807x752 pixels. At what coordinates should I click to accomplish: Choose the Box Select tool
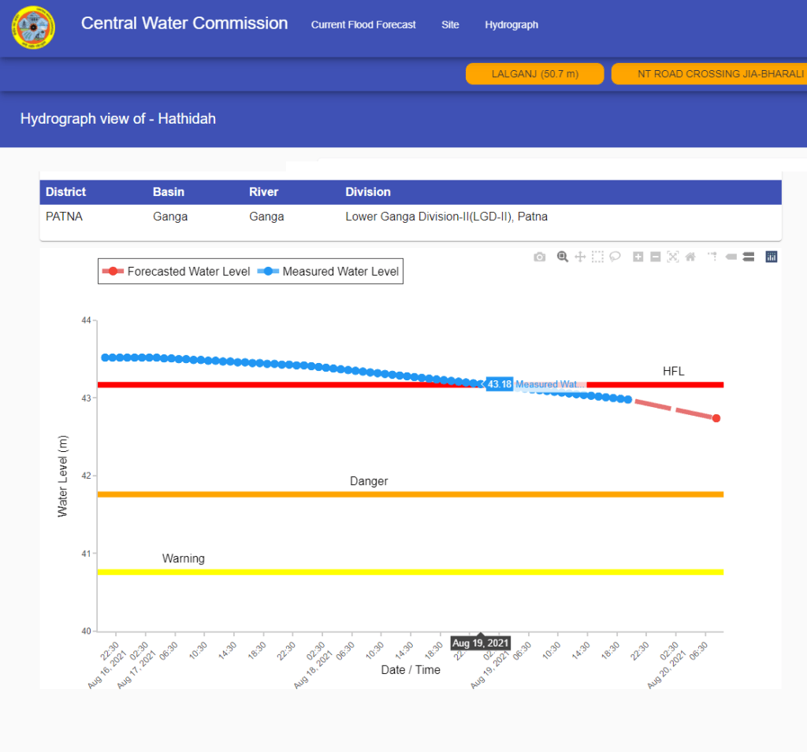click(x=597, y=257)
